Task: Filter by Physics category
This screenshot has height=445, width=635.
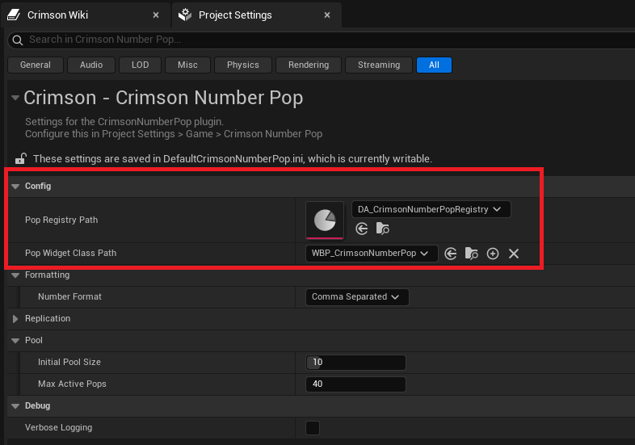Action: pos(243,65)
